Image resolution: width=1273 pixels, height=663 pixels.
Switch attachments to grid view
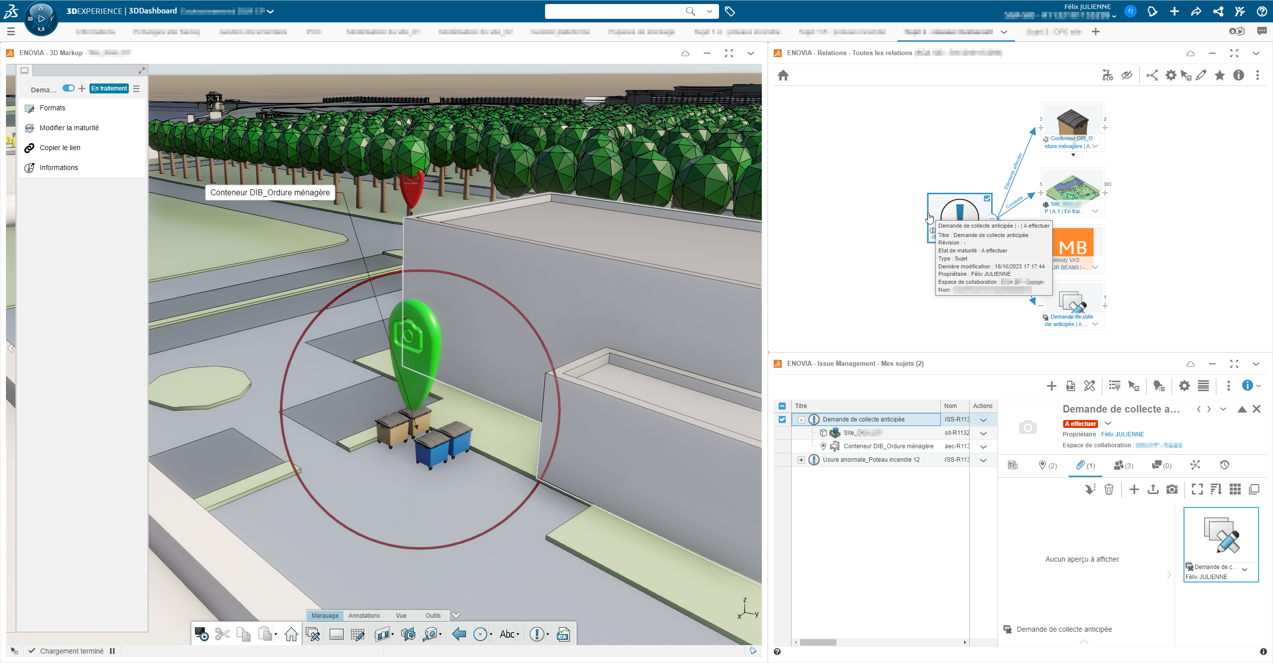coord(1235,490)
